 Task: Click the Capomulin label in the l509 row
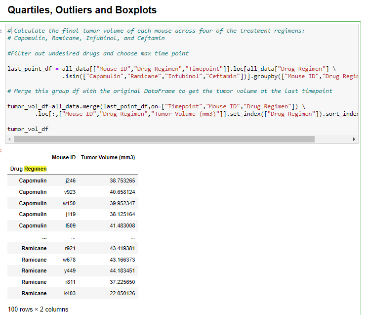33,225
